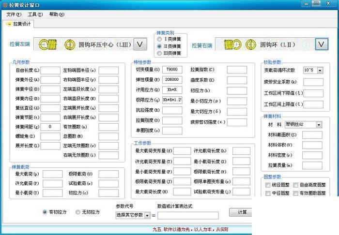Click the 最大载荷(p) input field
Viewport: 339px width, 235px height.
point(52,174)
